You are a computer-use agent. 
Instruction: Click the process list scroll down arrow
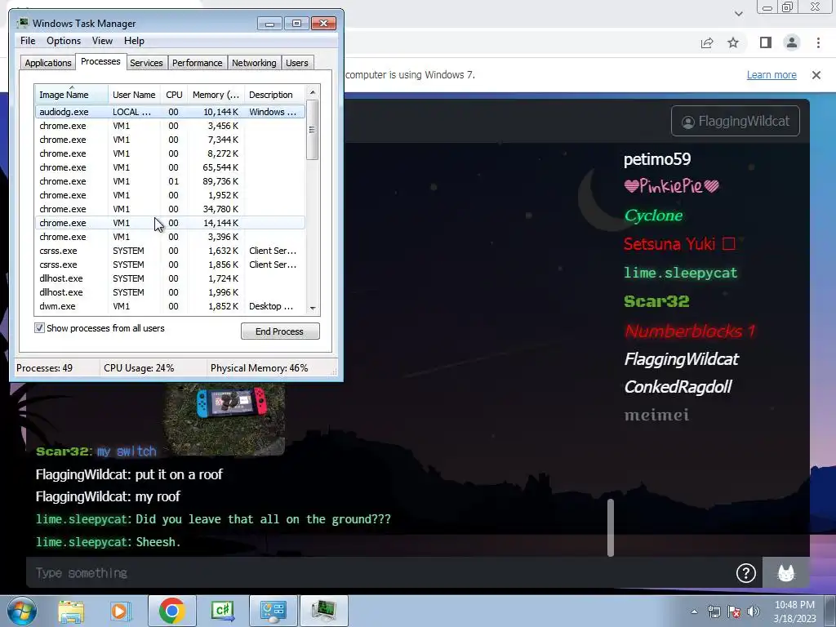point(313,308)
